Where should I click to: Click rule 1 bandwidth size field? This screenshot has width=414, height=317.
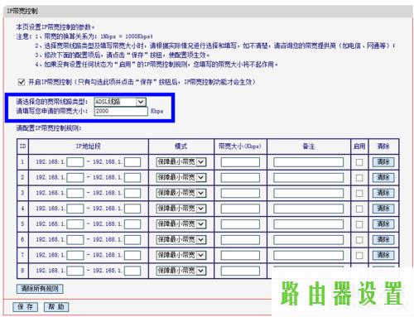[x=240, y=162]
